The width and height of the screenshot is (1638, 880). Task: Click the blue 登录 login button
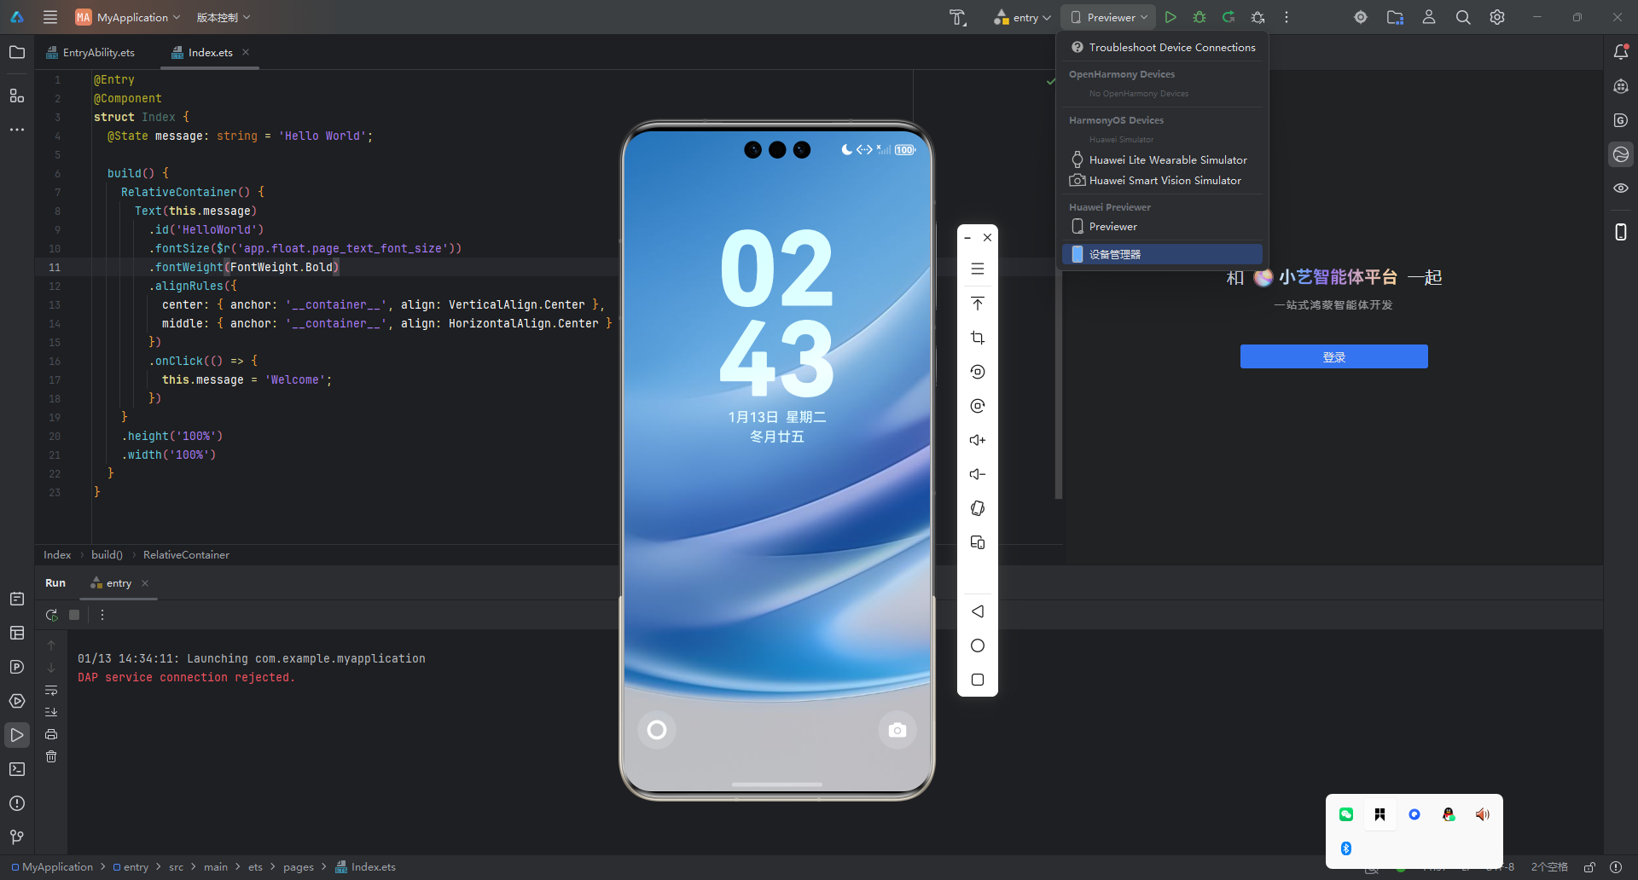(x=1333, y=356)
